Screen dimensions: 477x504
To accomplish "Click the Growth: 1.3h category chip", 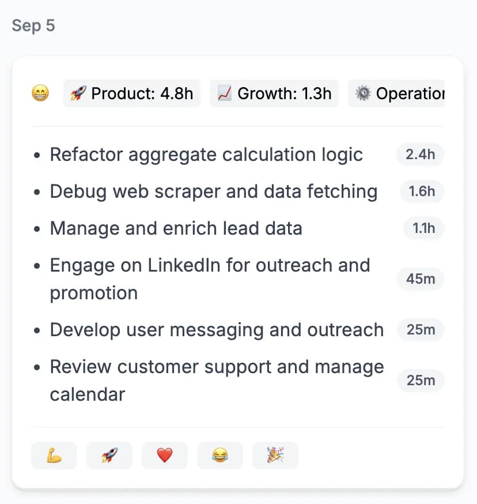I will (x=274, y=93).
